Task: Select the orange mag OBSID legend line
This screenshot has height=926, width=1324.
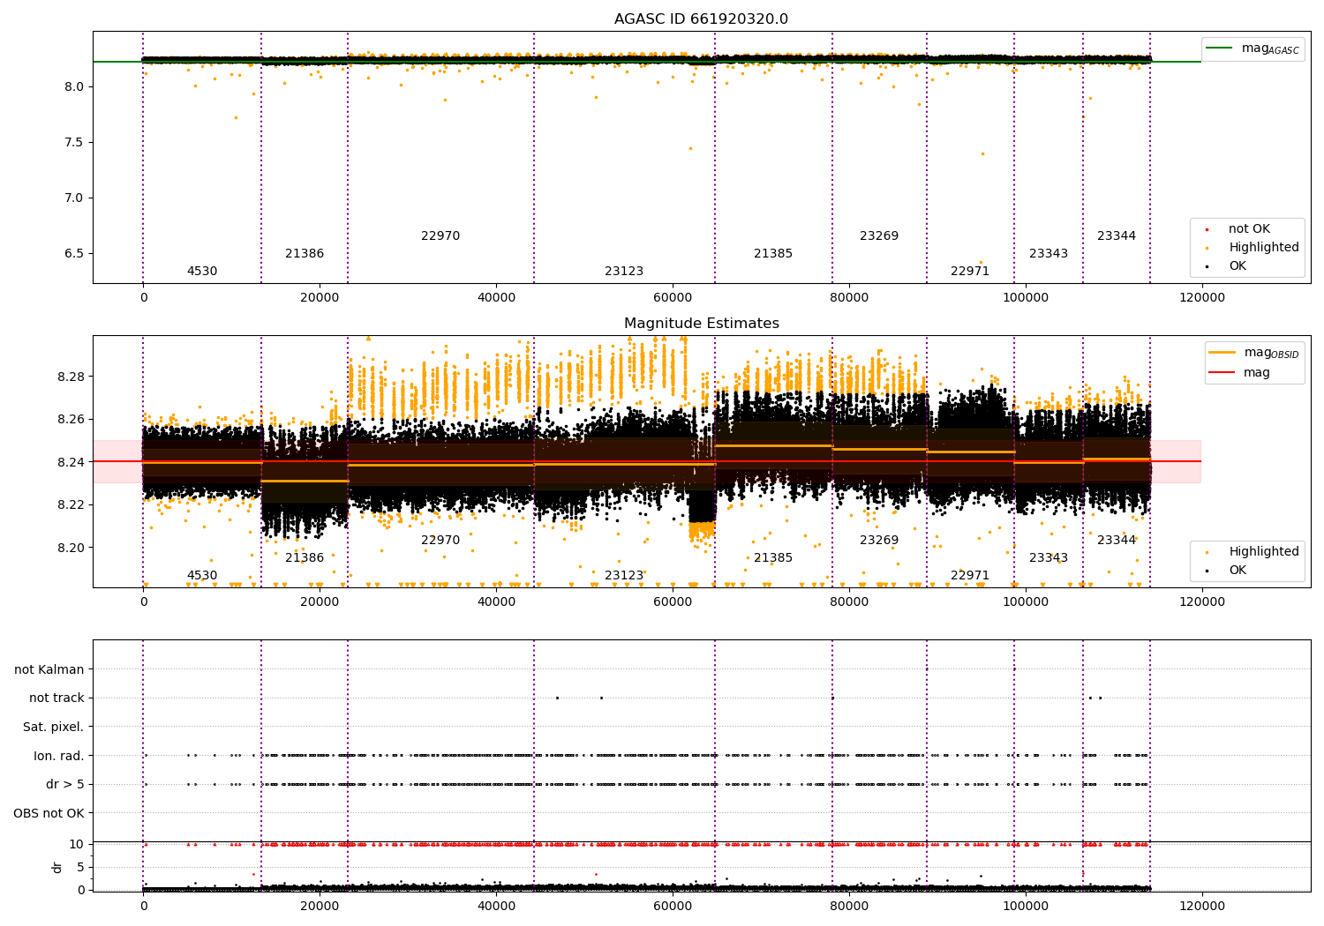Action: pyautogui.click(x=1222, y=352)
